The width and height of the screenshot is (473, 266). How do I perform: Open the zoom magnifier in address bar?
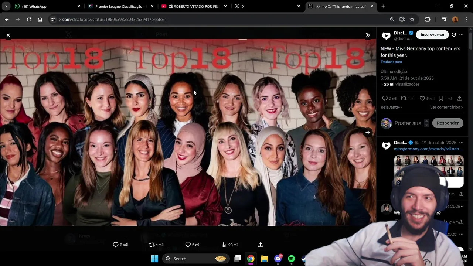[392, 19]
